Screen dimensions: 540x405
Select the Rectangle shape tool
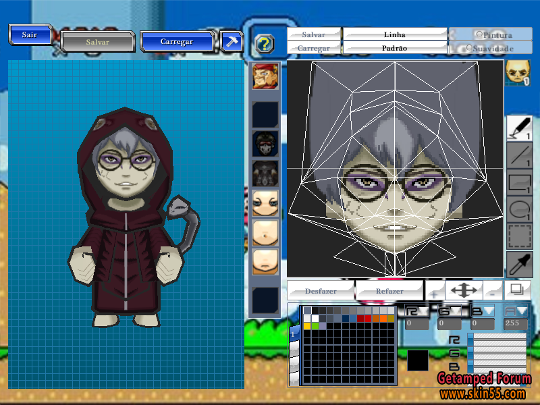[x=519, y=182]
